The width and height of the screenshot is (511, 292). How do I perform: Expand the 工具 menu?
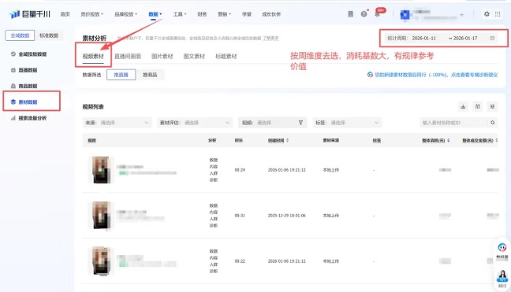tap(180, 14)
